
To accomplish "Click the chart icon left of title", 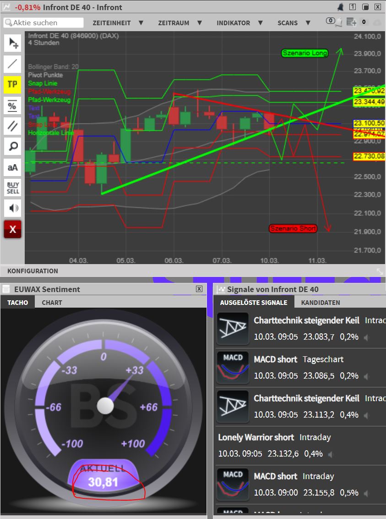I will 6,6.
